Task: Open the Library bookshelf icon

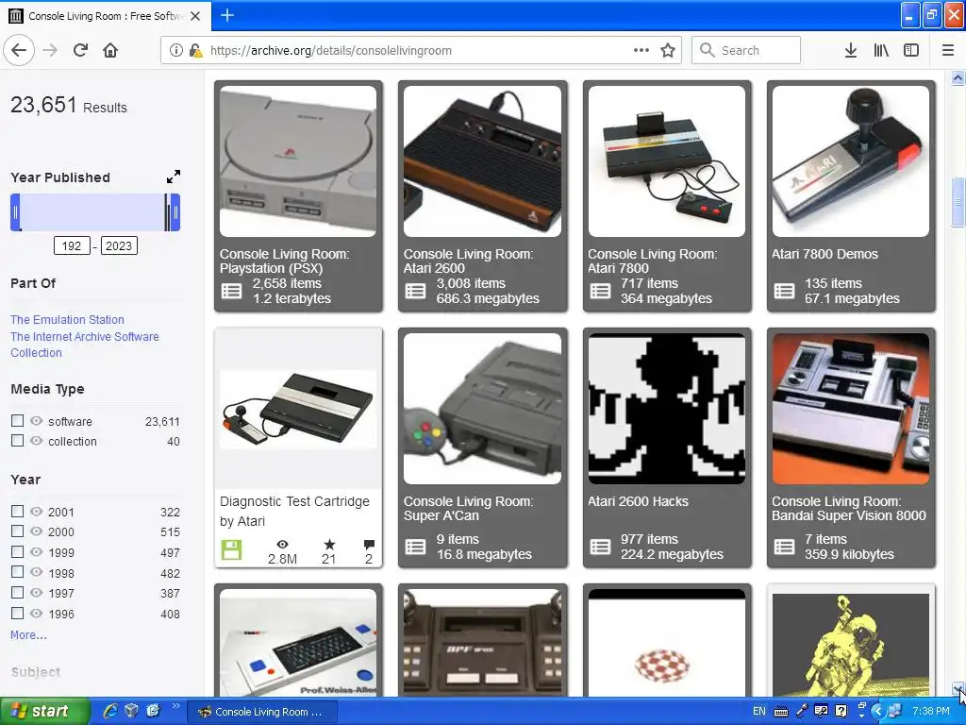Action: (881, 51)
